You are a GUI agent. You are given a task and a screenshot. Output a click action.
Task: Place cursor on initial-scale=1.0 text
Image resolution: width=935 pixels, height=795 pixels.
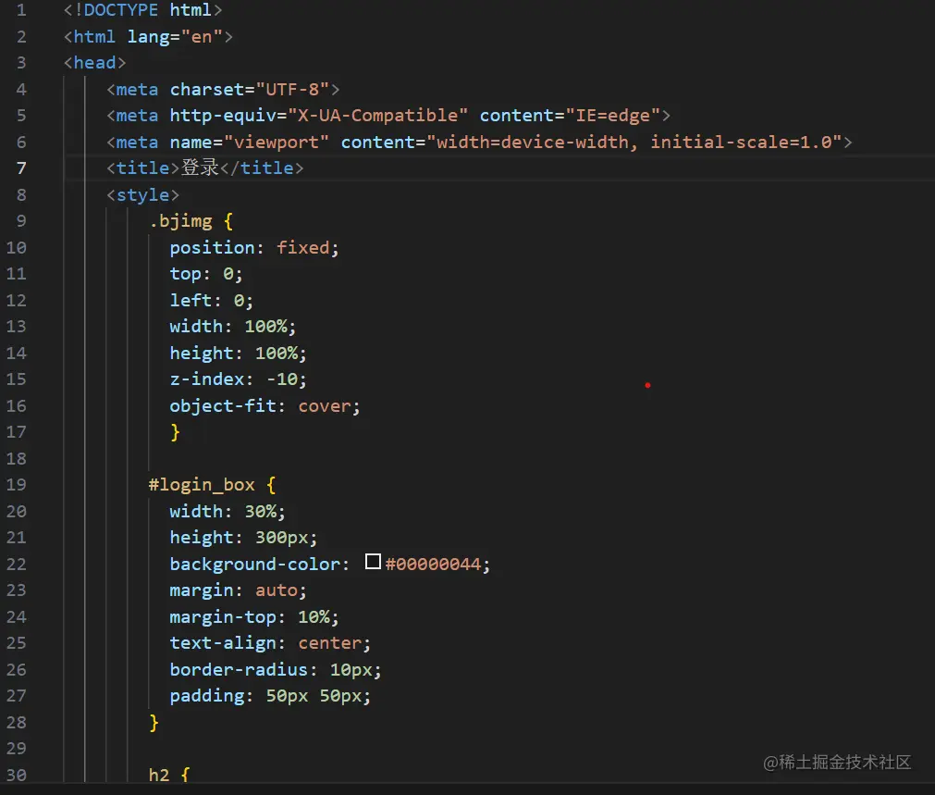[x=741, y=142]
